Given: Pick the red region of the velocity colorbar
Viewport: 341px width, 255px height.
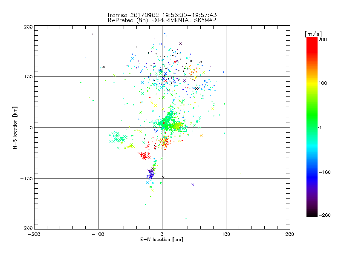Looking at the screenshot, I should pyautogui.click(x=312, y=45).
